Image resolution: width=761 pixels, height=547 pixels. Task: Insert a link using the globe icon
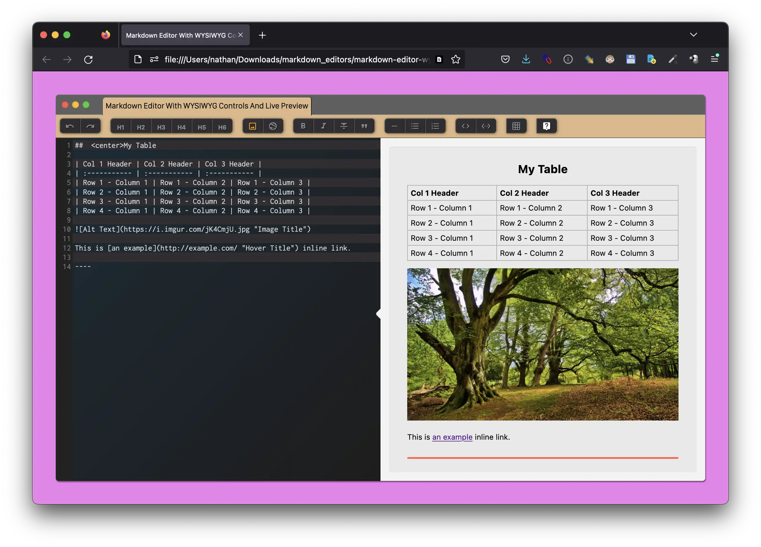coord(273,126)
